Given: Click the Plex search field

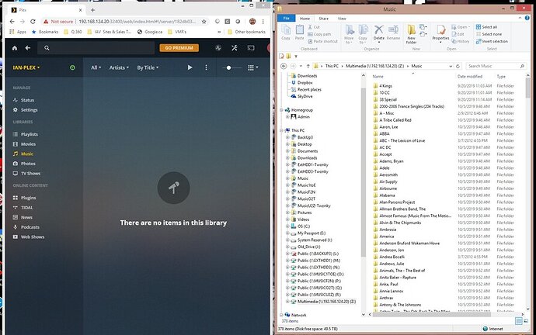Looking at the screenshot, I should pos(96,48).
